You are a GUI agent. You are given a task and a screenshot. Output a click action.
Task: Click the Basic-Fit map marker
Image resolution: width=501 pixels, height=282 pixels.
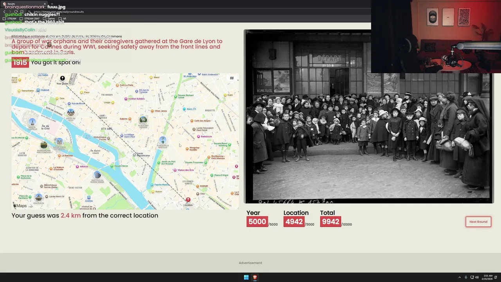(x=185, y=109)
